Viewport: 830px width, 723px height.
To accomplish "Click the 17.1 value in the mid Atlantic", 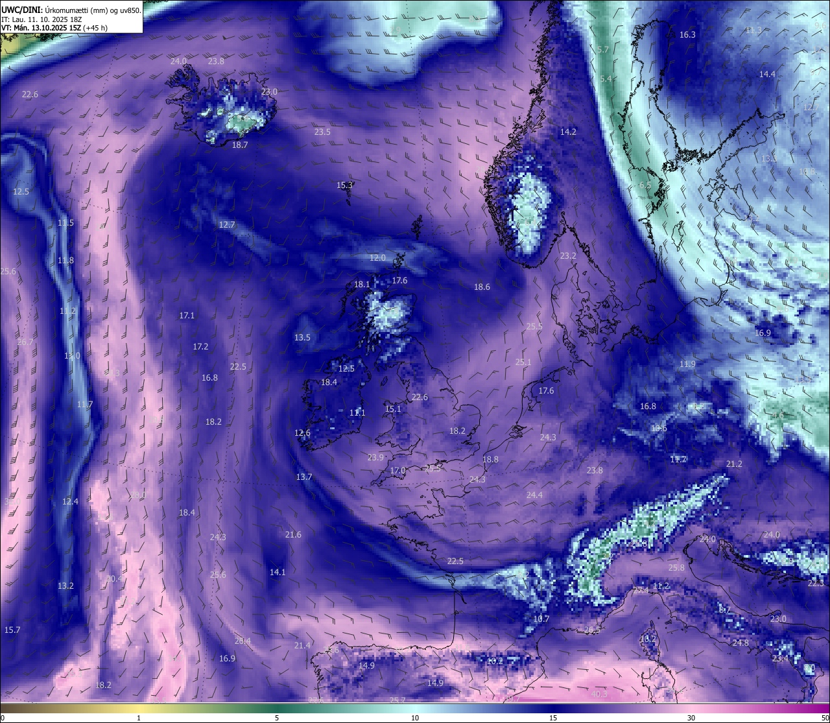I will coord(187,315).
